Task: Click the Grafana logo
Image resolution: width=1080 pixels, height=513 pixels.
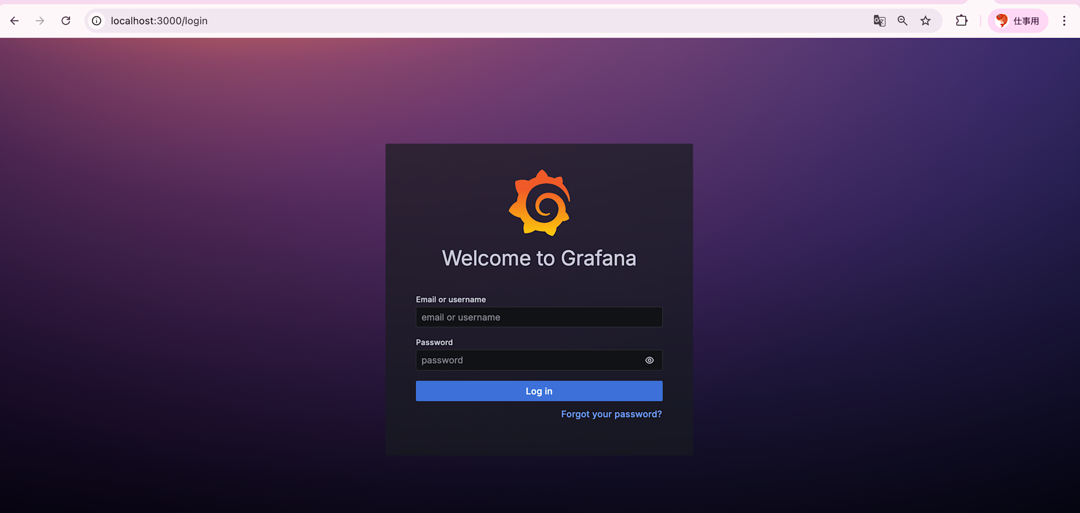Action: [539, 203]
